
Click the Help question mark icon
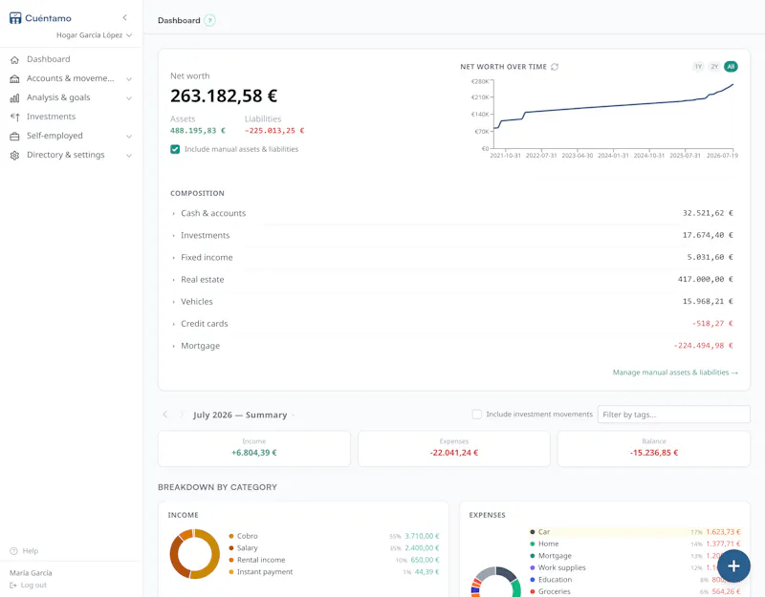coord(13,551)
